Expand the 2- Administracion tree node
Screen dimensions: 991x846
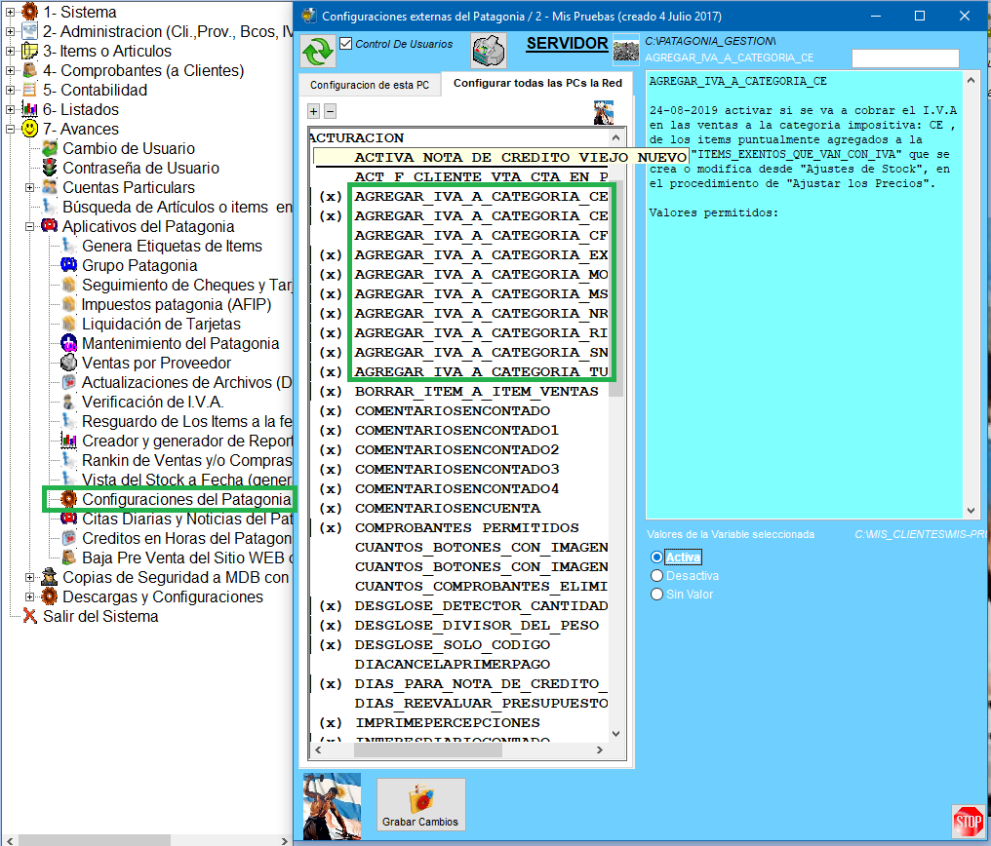tap(10, 31)
